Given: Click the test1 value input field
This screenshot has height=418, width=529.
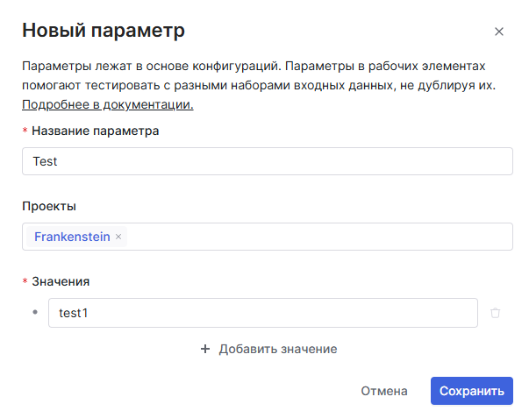Looking at the screenshot, I should [x=263, y=313].
